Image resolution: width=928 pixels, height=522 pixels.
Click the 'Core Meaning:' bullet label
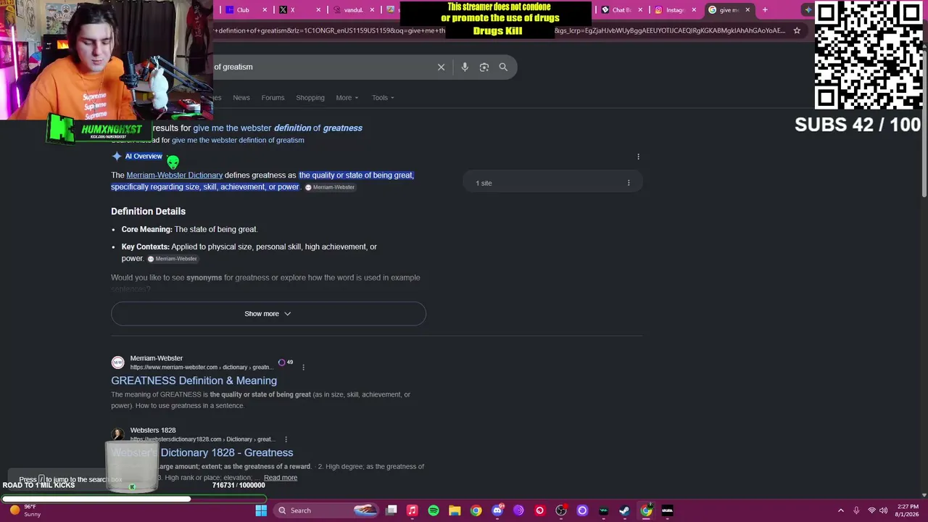click(147, 229)
